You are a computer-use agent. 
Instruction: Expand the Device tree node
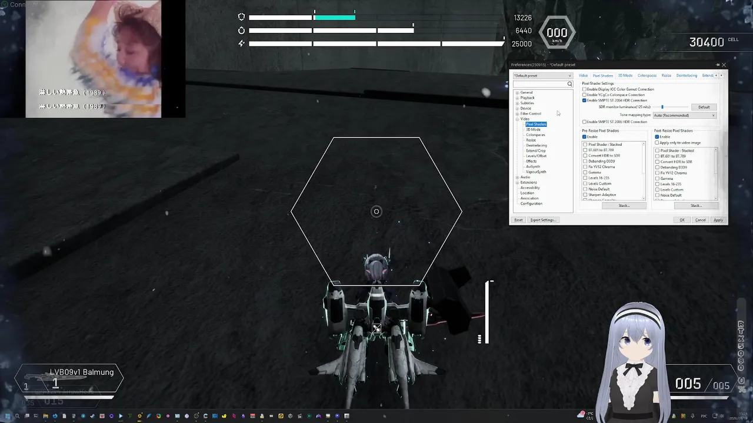click(x=517, y=109)
